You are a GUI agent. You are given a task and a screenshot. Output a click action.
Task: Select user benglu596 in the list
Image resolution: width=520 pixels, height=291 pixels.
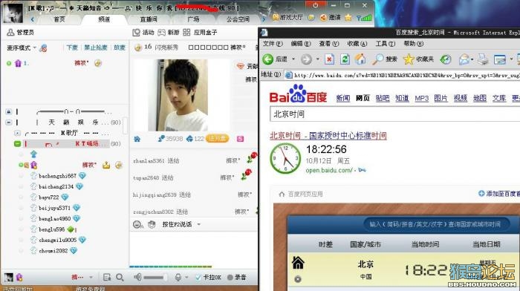[x=51, y=229]
